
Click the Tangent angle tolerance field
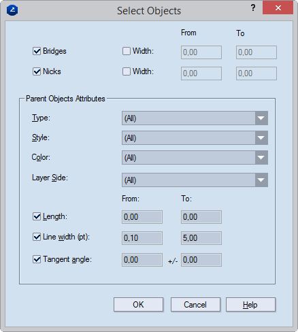click(201, 260)
